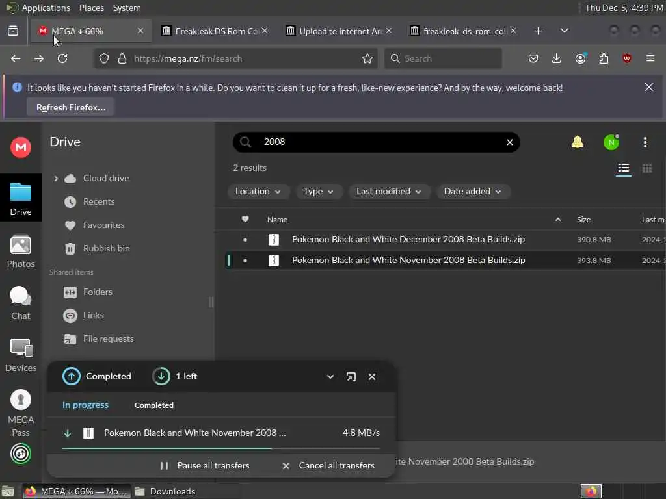Viewport: 666px width, 499px height.
Task: Select the In progress transfers tab
Action: (85, 405)
